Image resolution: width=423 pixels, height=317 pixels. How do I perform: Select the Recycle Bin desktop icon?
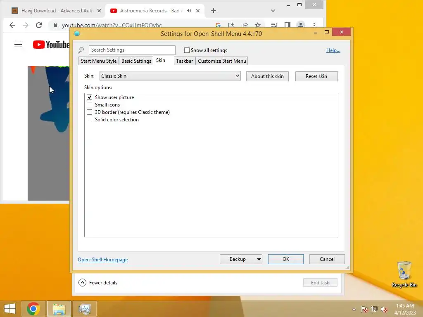[x=404, y=274]
